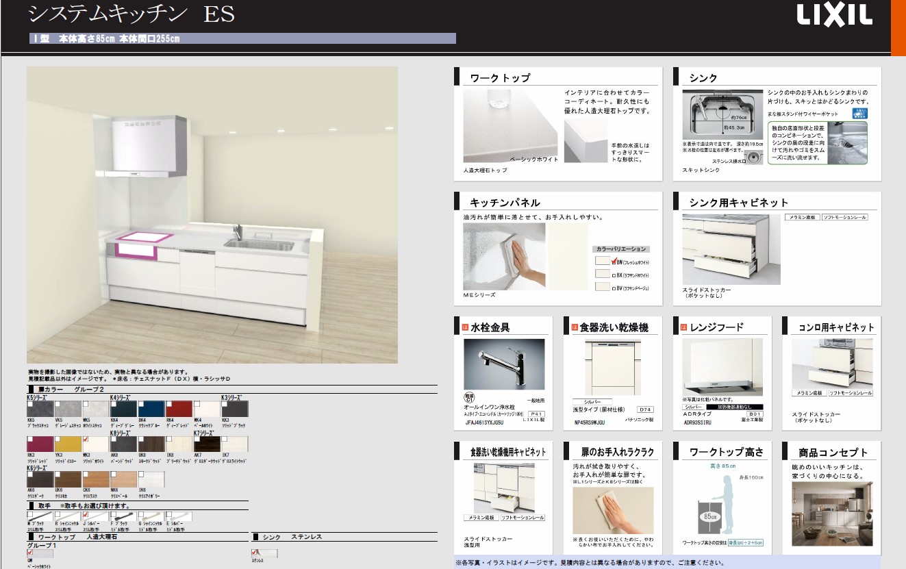Open the range hood photo under レンジフード

(x=723, y=366)
